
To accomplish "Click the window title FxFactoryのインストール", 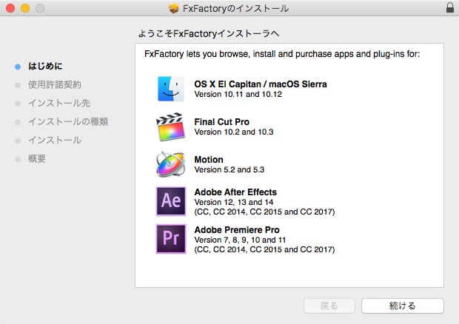I will tap(235, 8).
